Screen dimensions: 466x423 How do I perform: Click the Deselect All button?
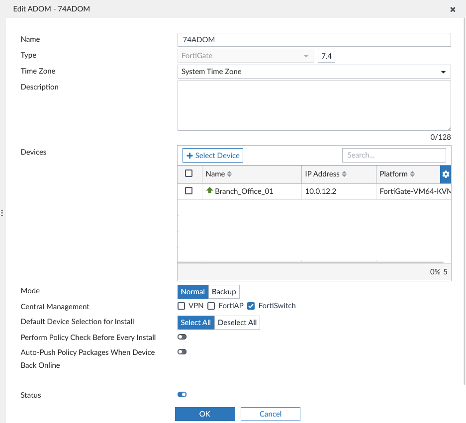point(237,322)
